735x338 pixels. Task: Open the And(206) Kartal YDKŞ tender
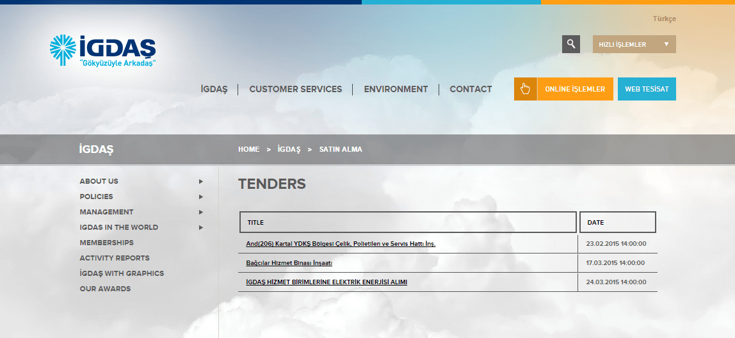tap(341, 244)
